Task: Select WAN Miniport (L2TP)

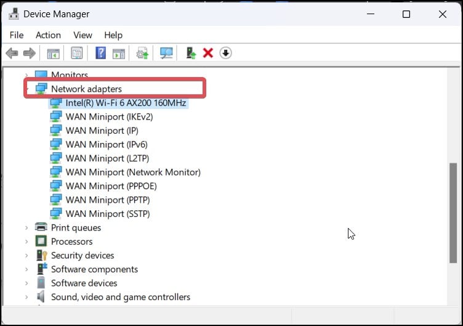Action: coord(107,158)
